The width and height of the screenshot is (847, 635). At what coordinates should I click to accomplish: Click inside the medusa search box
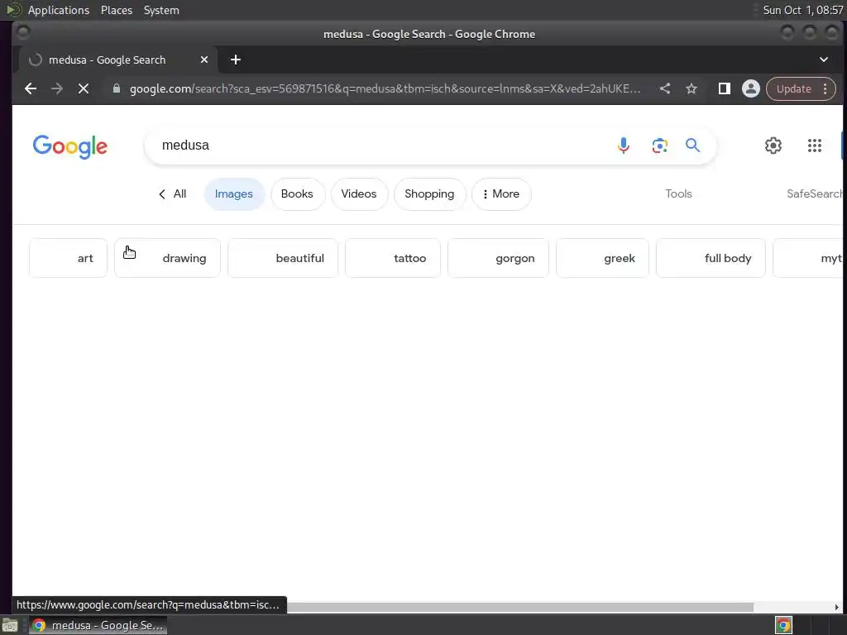[x=378, y=146]
